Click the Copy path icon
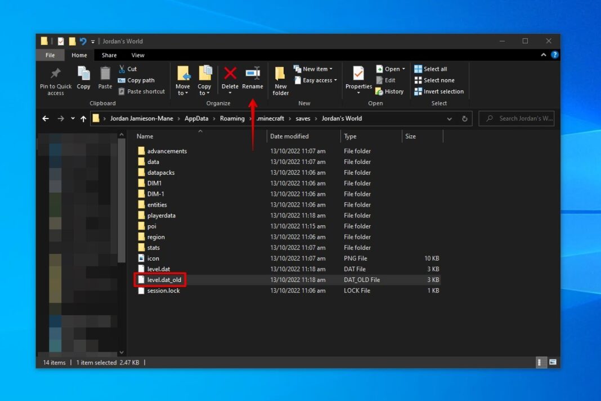 pyautogui.click(x=137, y=80)
